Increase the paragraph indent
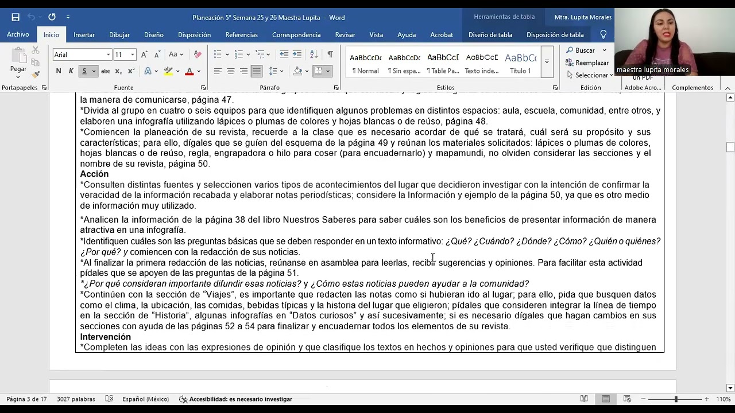This screenshot has height=413, width=735. coord(297,54)
